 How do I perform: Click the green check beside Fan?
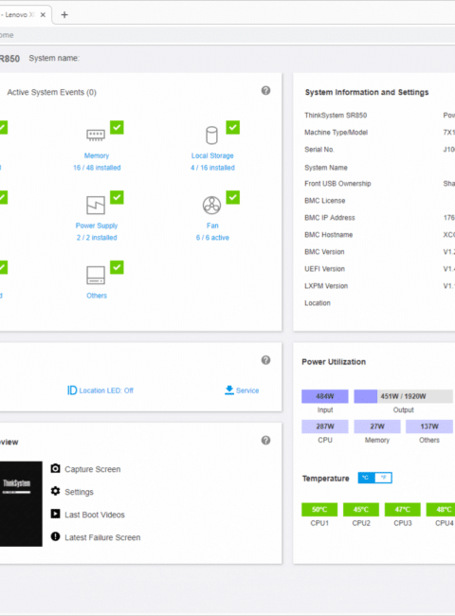tap(232, 197)
